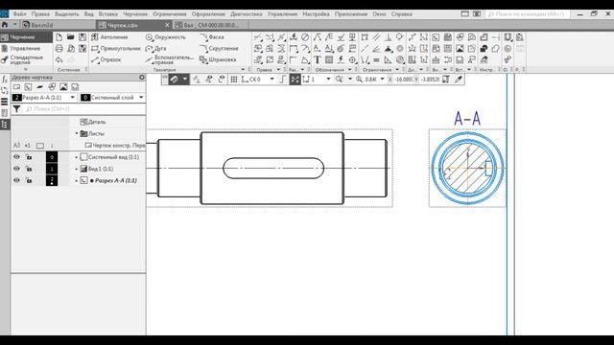The height and width of the screenshot is (345, 614).
Task: Expand the Листы folder node
Action: (x=77, y=134)
